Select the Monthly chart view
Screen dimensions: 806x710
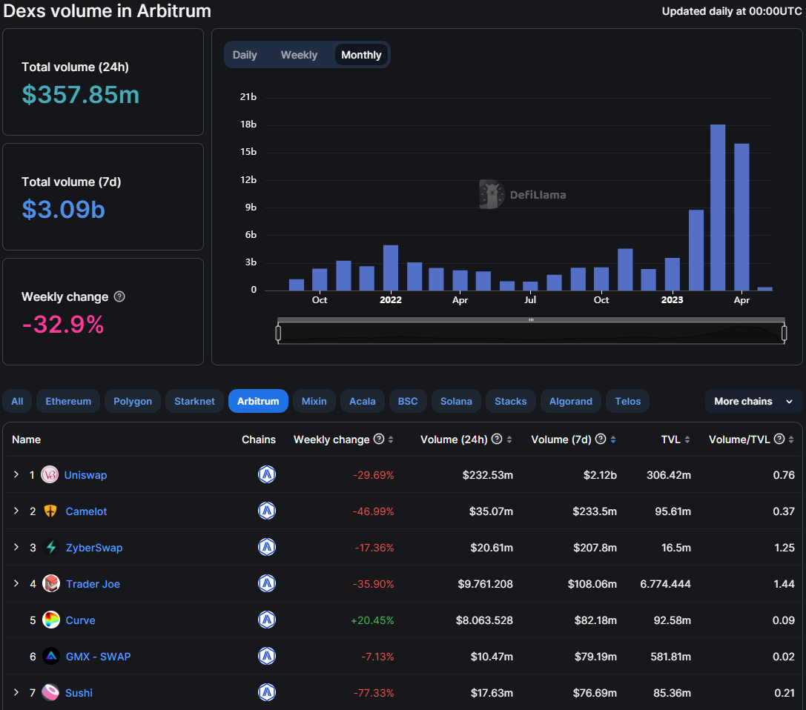[x=361, y=55]
